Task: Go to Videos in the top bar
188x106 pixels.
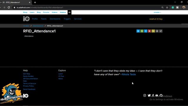Action: point(55,12)
